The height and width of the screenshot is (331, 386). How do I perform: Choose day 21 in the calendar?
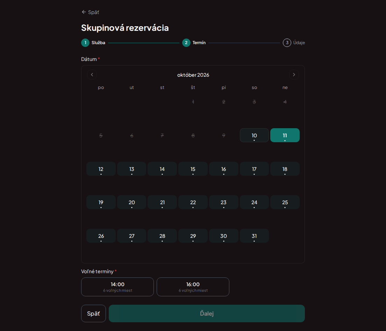point(162,202)
